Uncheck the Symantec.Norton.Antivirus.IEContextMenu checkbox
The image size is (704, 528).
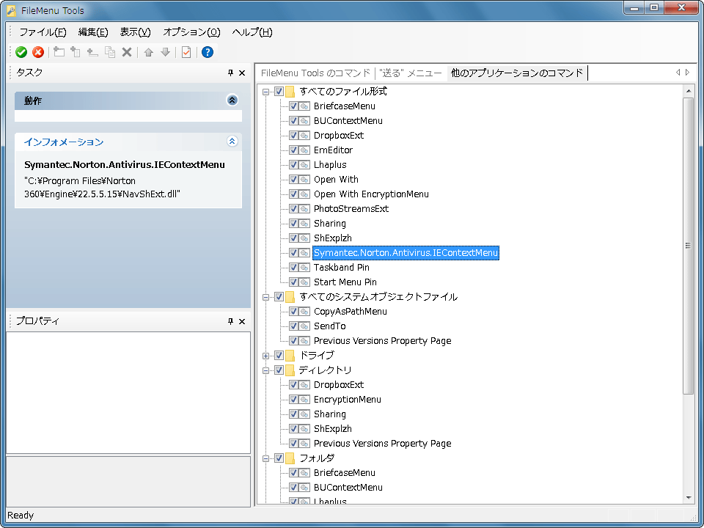click(x=293, y=253)
